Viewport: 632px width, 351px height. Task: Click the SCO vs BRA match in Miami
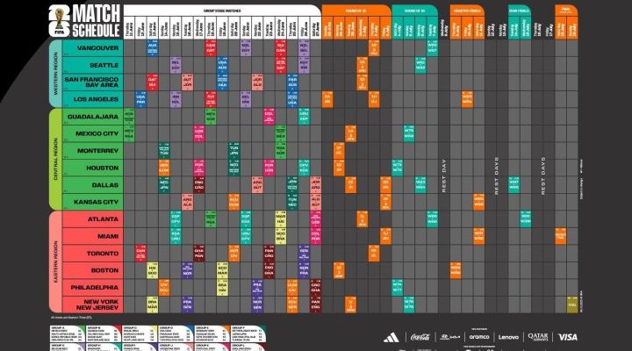pos(281,236)
